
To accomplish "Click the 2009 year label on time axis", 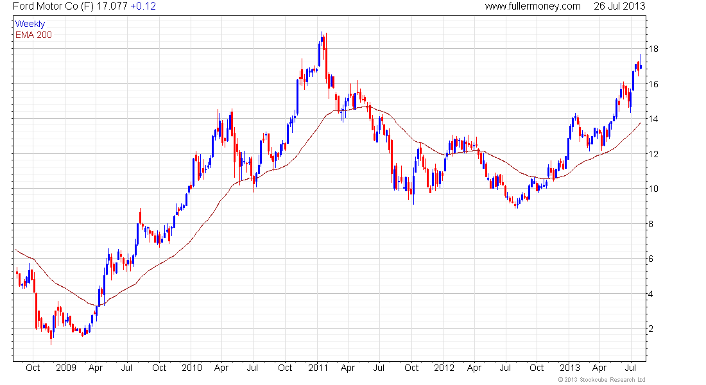I will (66, 368).
